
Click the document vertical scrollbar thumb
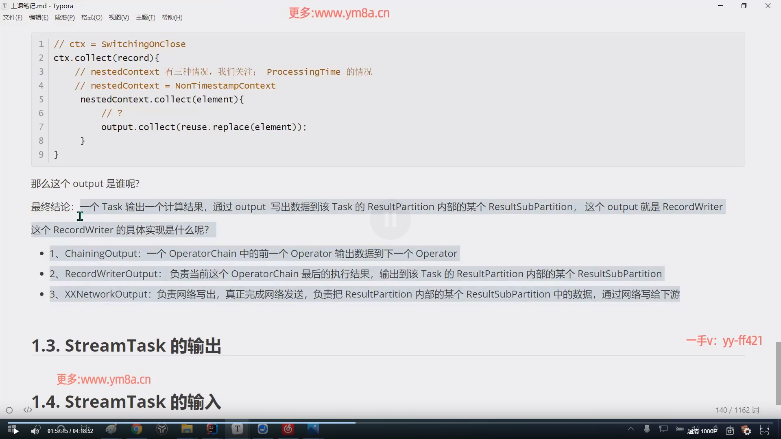pos(778,373)
